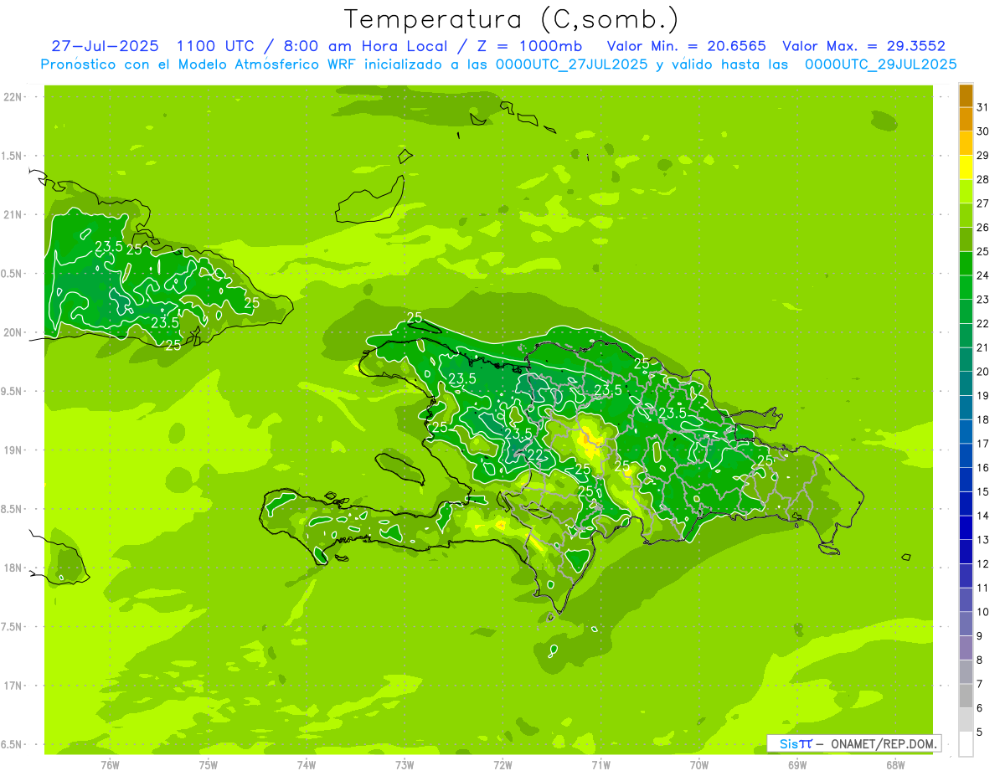This screenshot has height=776, width=1005.
Task: Click the title "Temperatura (C,somb.)"
Action: pos(511,18)
